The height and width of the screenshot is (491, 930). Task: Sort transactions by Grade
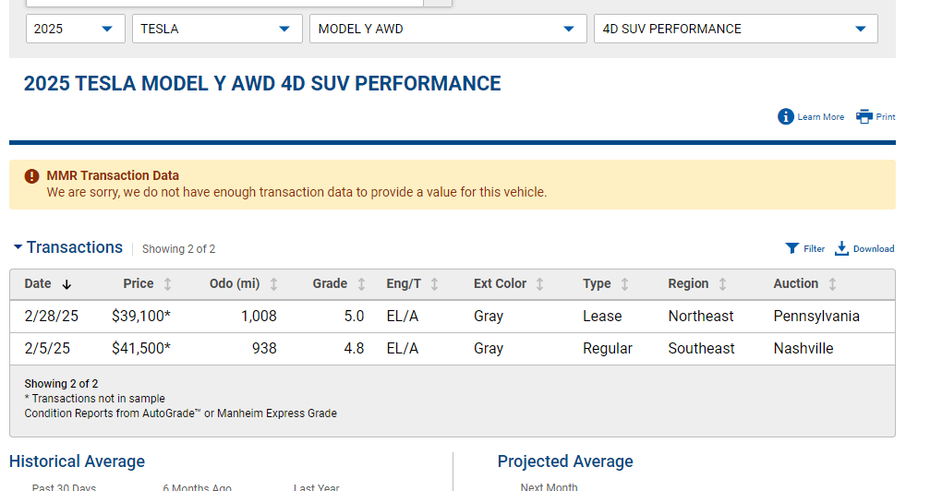click(361, 284)
